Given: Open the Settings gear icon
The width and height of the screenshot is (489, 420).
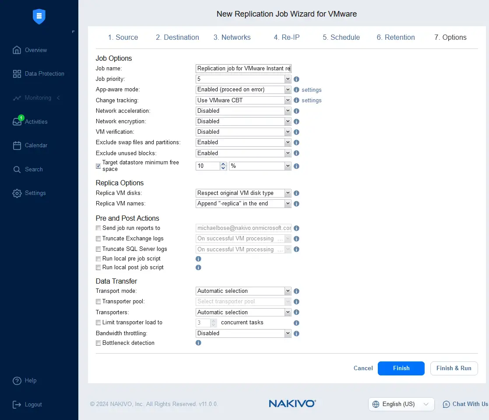Looking at the screenshot, I should click(17, 193).
